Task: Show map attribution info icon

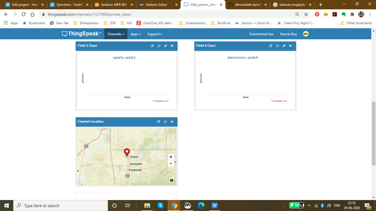Action: [171, 181]
